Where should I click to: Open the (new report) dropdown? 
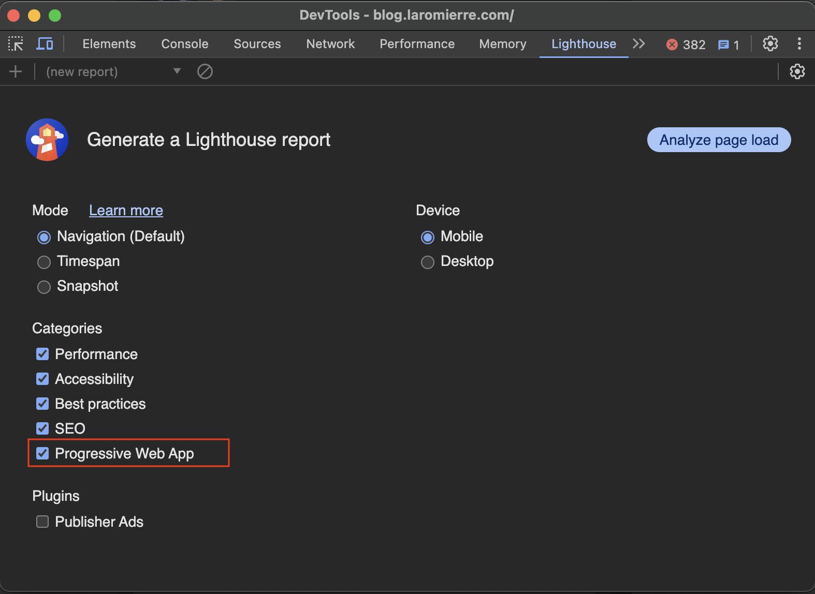[x=114, y=71]
